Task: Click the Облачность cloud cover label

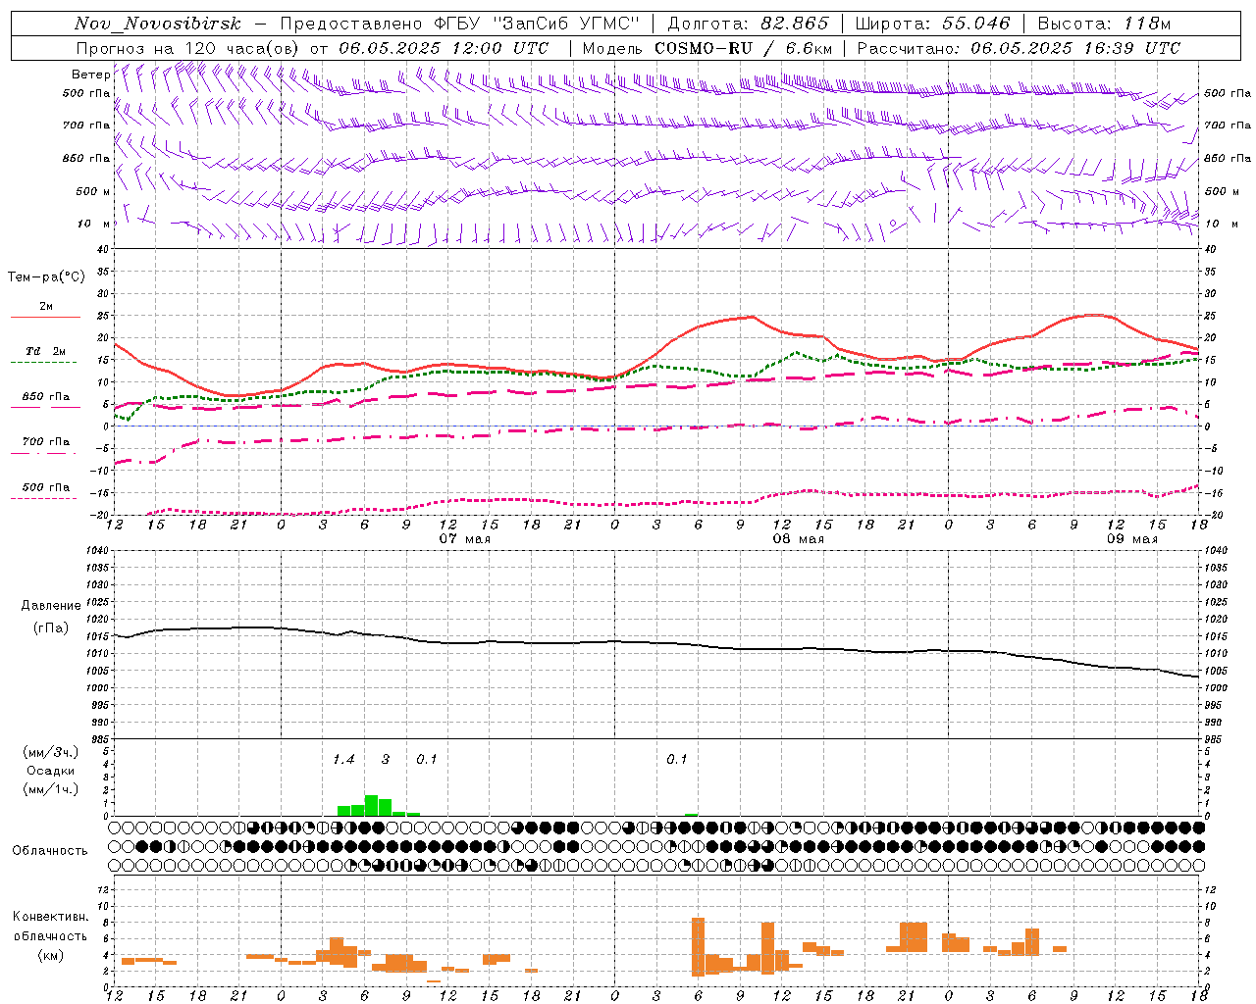Action: (x=50, y=851)
